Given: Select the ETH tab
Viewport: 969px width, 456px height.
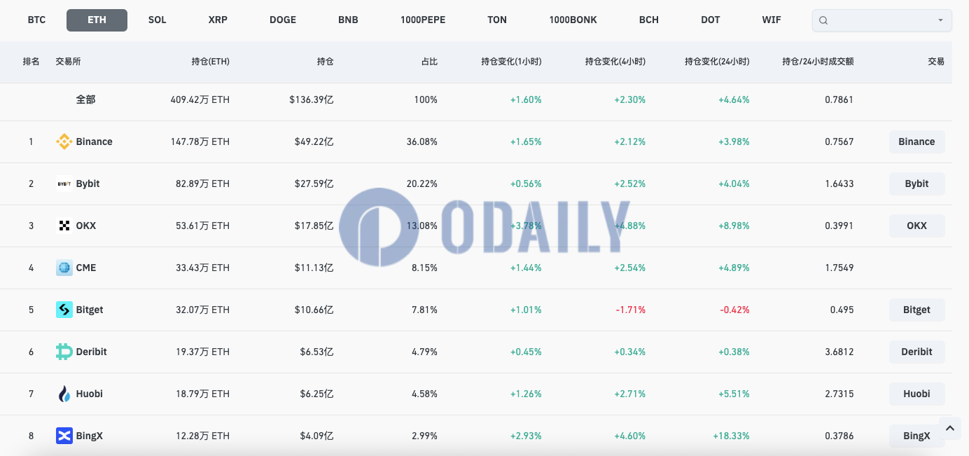Looking at the screenshot, I should pyautogui.click(x=97, y=20).
